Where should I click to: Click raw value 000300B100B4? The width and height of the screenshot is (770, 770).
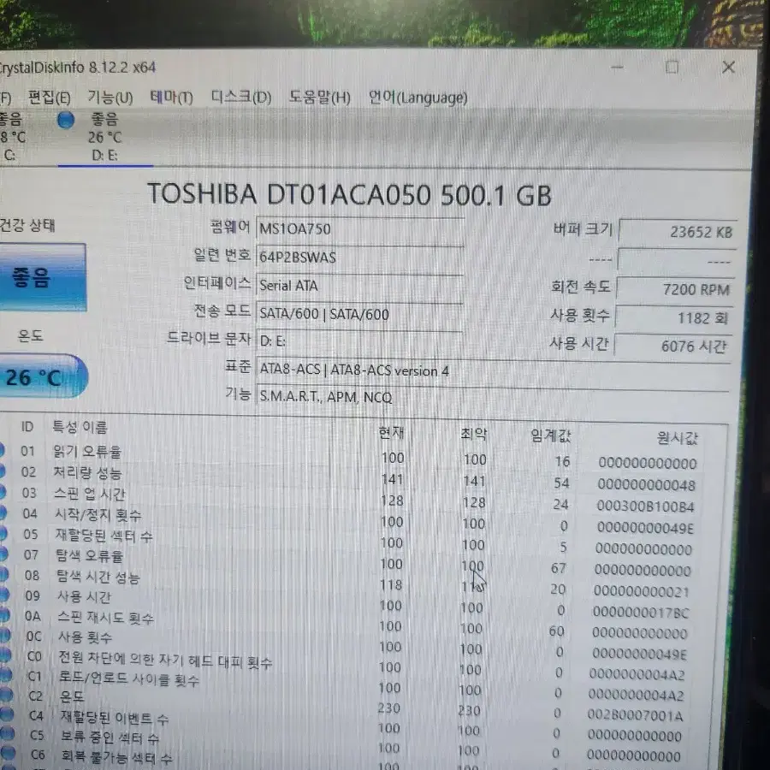[x=645, y=506]
